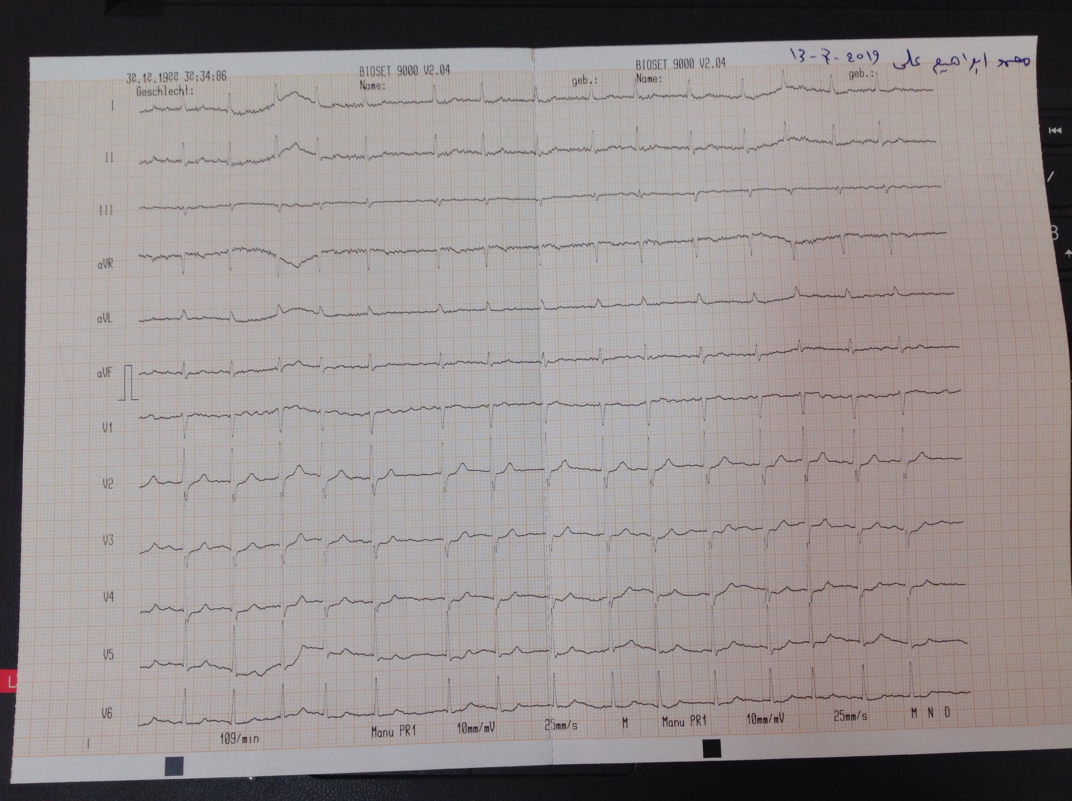The image size is (1072, 801).
Task: Click the calibration pulse symbol beside aVF
Action: pyautogui.click(x=128, y=383)
